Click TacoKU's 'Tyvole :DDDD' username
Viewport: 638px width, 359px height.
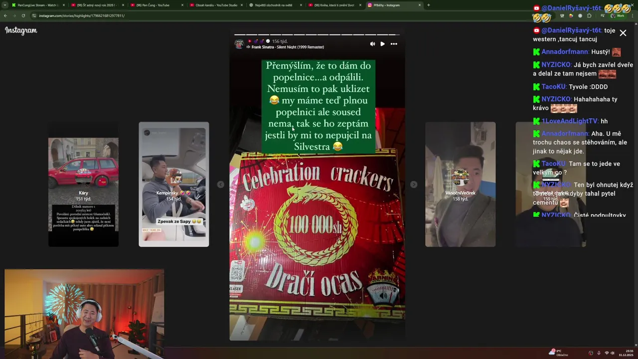(x=553, y=87)
